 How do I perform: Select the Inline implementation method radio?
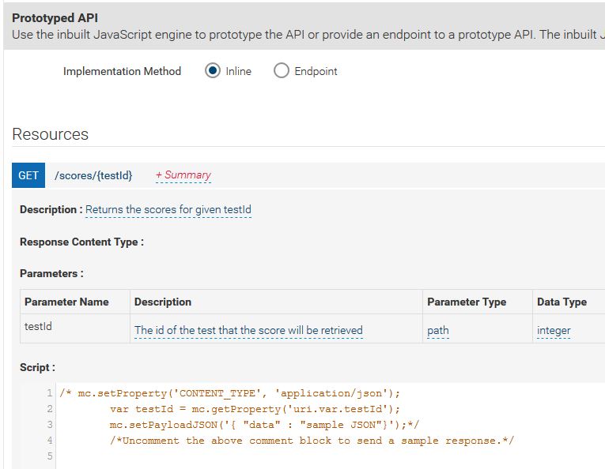click(213, 70)
